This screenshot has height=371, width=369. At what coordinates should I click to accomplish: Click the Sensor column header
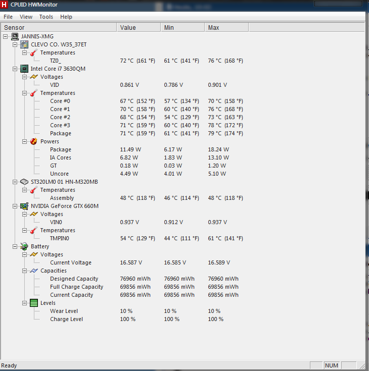point(59,27)
